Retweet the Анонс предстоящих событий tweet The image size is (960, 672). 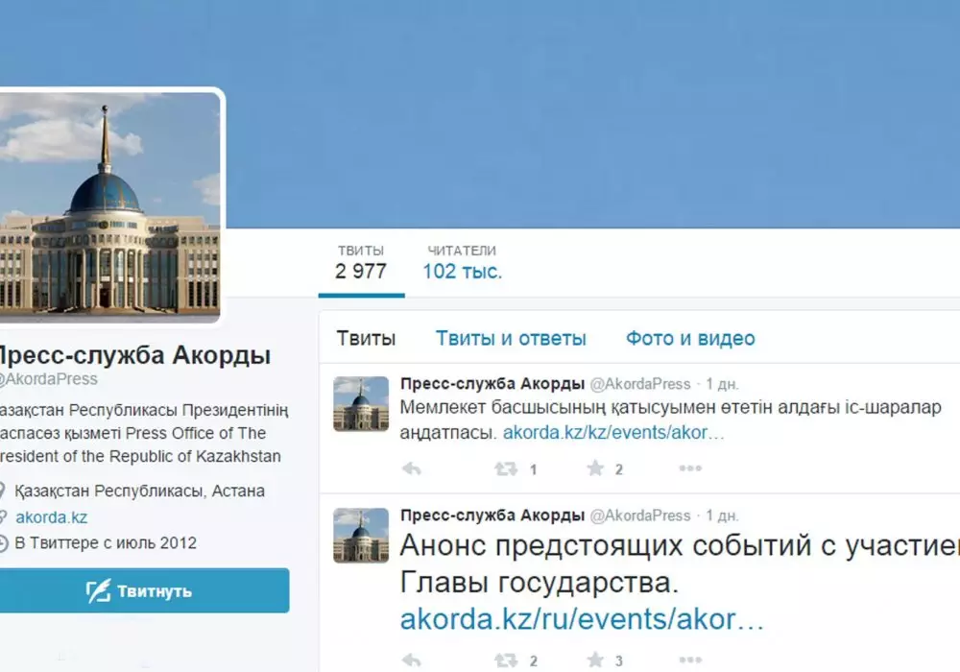(506, 660)
